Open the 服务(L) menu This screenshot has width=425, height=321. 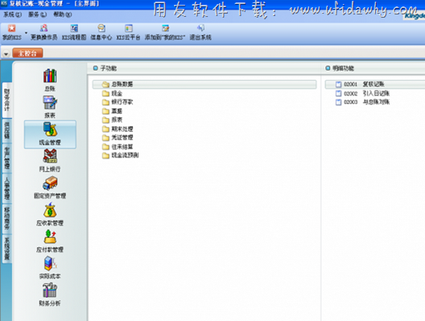(x=37, y=14)
